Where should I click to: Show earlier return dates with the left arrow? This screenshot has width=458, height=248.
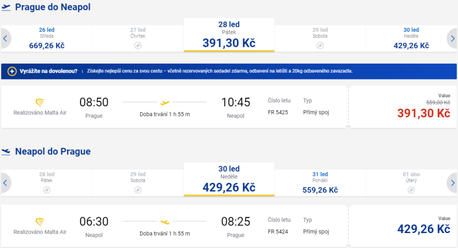pos(5,182)
